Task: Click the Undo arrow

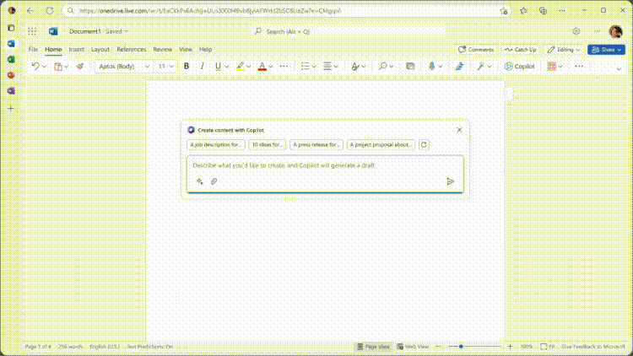Action: [x=35, y=66]
